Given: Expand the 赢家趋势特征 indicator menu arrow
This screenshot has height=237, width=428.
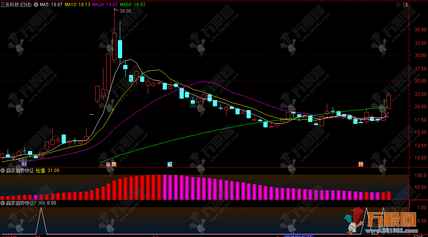Looking at the screenshot, I should tap(3, 170).
